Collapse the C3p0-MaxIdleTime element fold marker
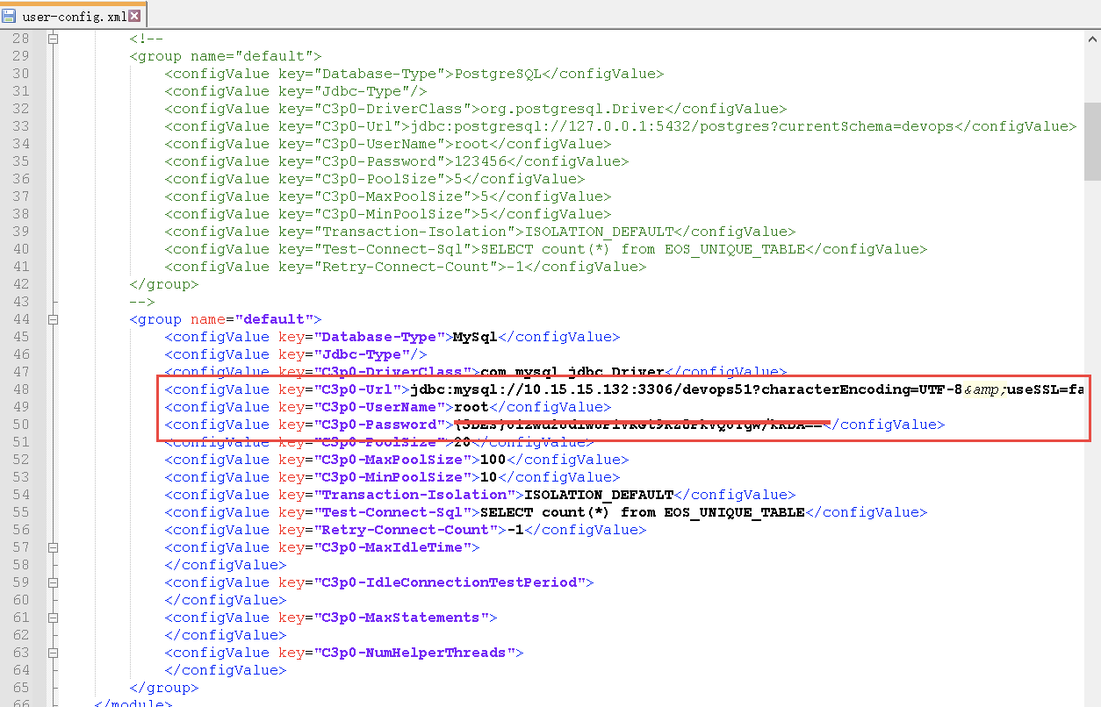The image size is (1101, 707). 53,546
